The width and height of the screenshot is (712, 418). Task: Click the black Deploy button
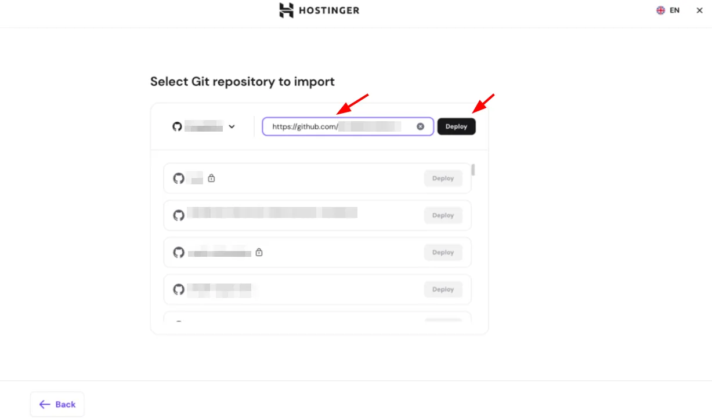pyautogui.click(x=456, y=126)
